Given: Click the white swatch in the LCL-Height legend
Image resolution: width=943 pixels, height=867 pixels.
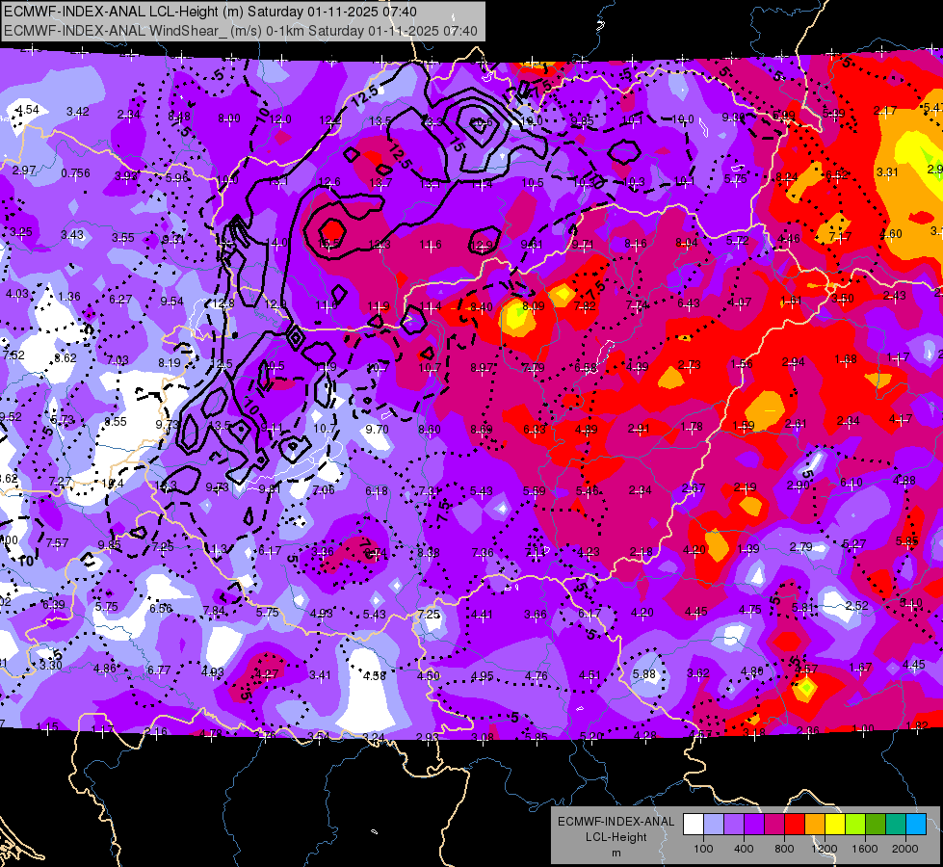Looking at the screenshot, I should point(694,825).
